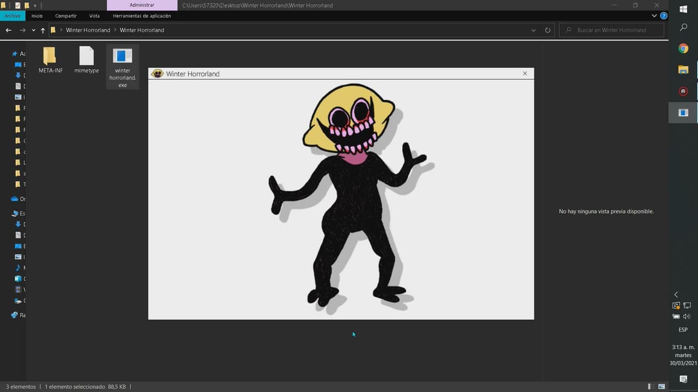Screen dimensions: 698x392
Task: Go up one folder level arrow
Action: pyautogui.click(x=43, y=30)
